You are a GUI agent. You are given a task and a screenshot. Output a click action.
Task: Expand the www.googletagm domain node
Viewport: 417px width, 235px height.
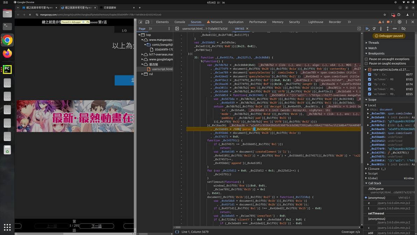pos(142,59)
